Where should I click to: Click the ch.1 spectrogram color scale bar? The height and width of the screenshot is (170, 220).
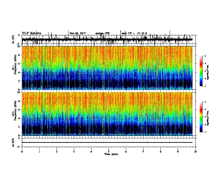click(201, 71)
